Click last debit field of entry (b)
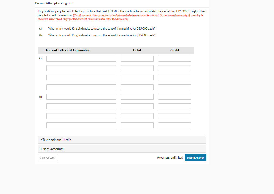This screenshot has width=274, height=194. (137, 125)
